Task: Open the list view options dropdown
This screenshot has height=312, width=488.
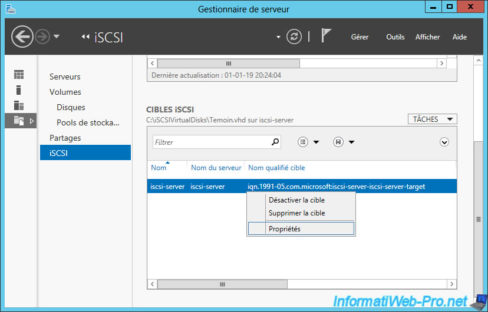Action: (308, 142)
